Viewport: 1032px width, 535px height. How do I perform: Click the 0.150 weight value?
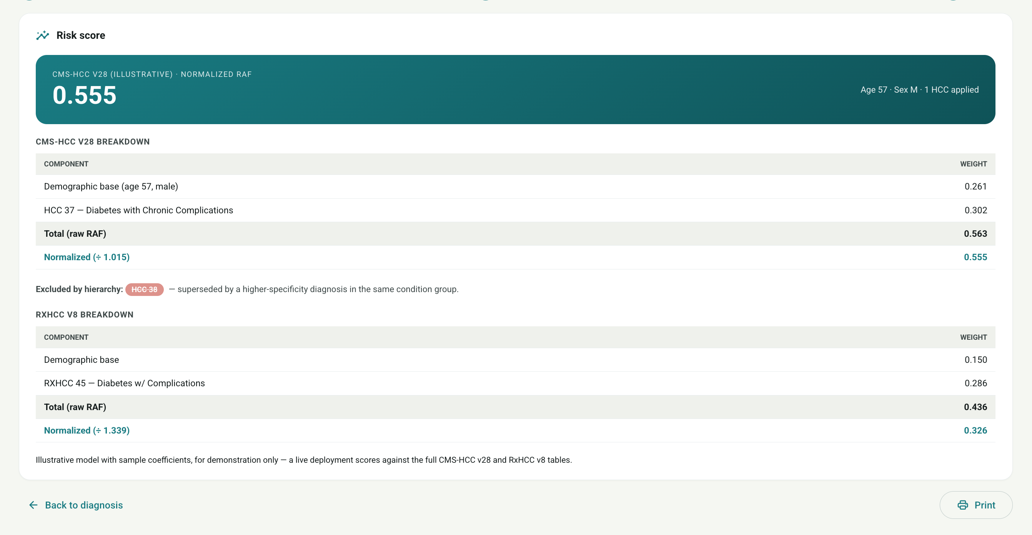(x=975, y=360)
